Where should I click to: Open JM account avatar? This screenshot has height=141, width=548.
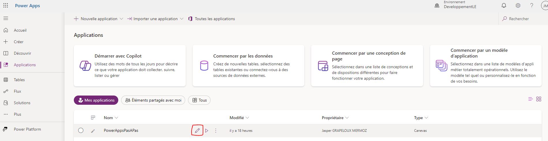click(545, 5)
